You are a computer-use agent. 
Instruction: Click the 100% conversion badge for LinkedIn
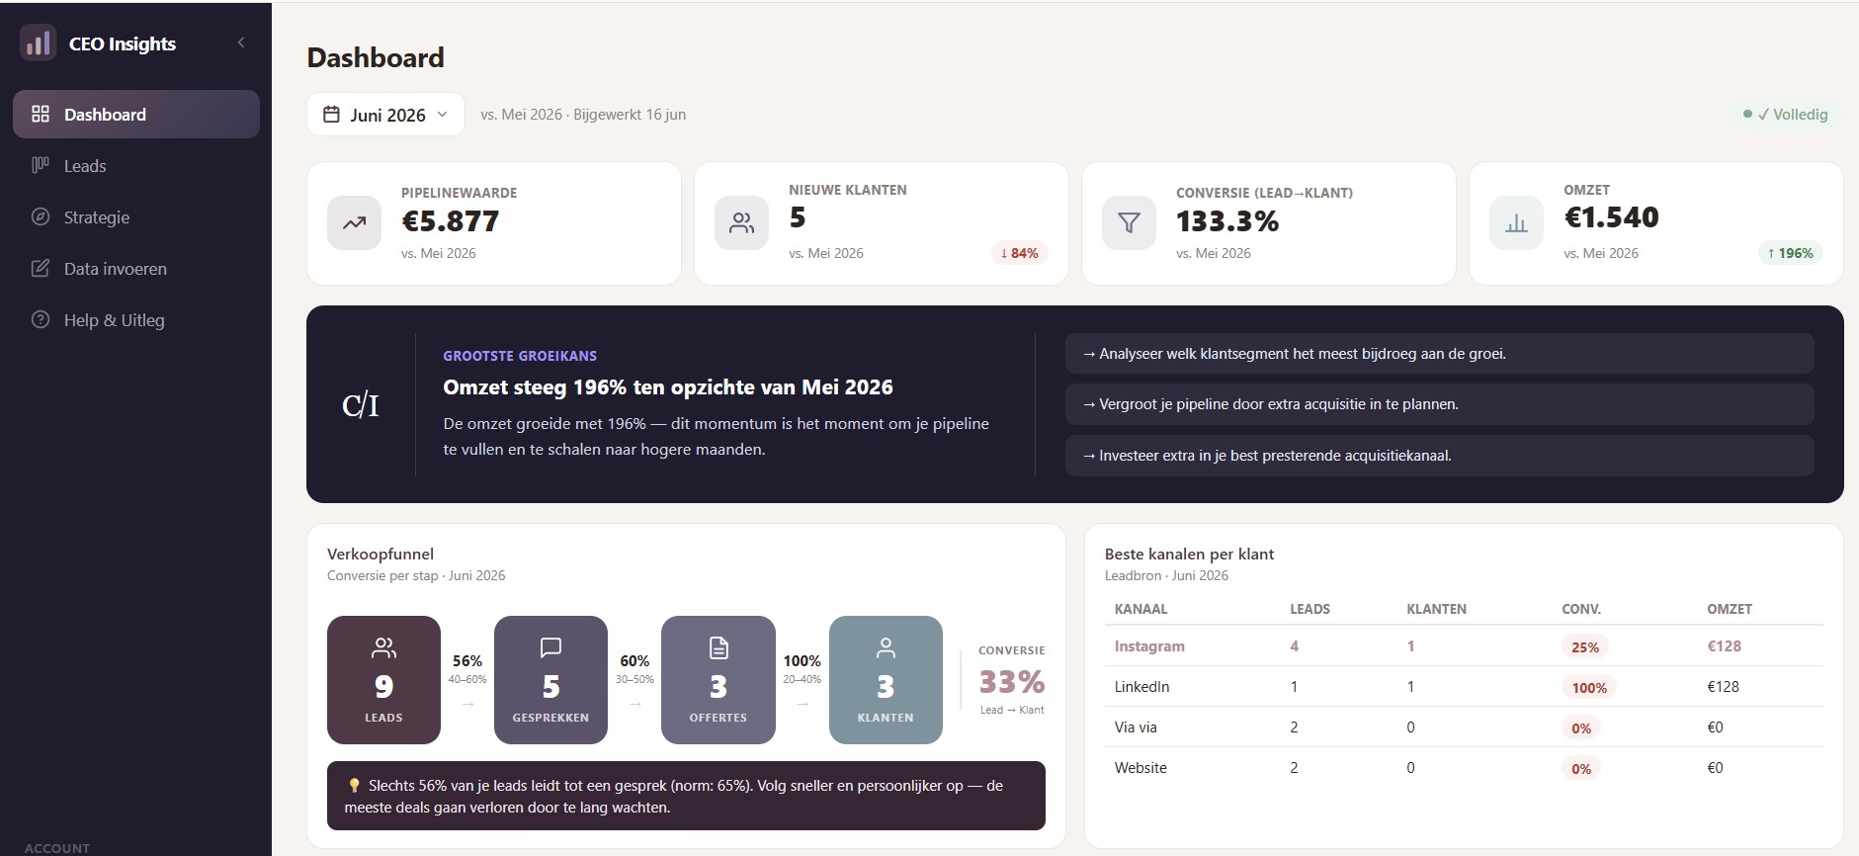pyautogui.click(x=1589, y=688)
